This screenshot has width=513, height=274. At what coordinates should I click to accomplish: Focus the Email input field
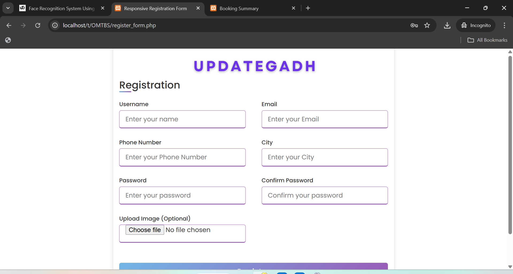[325, 119]
